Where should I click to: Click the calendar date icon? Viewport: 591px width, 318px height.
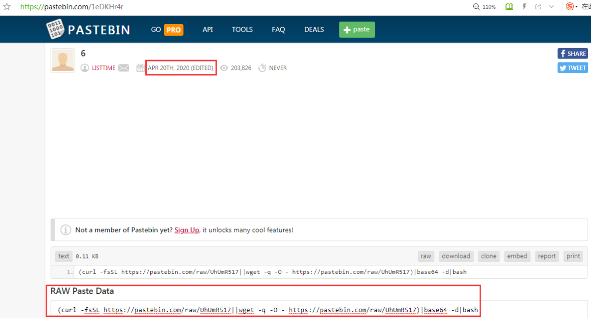140,68
